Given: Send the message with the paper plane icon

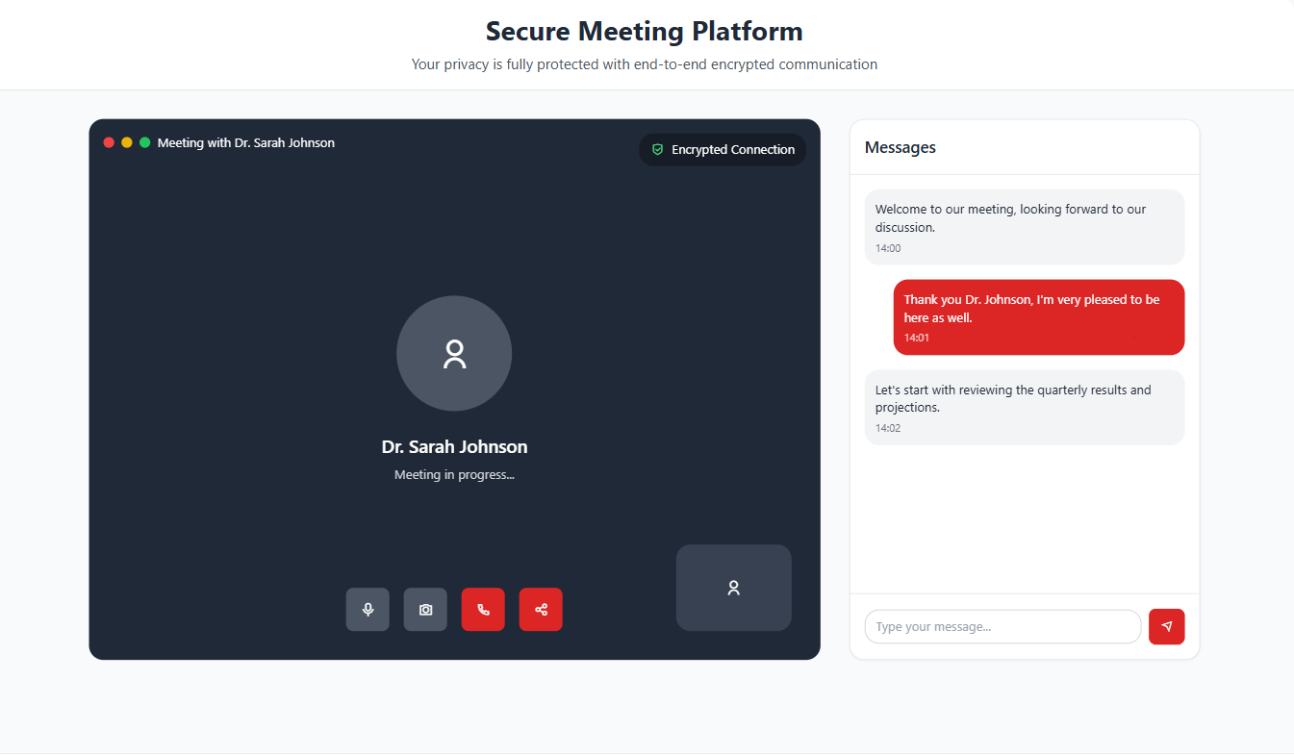Looking at the screenshot, I should coord(1166,627).
